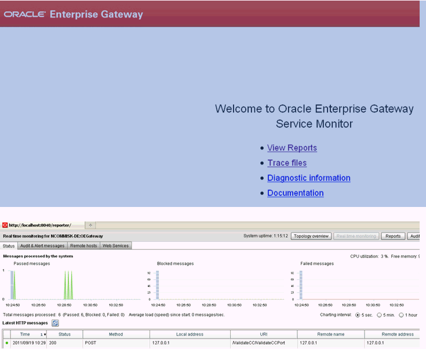Click the Remote address column header
This screenshot has height=349, width=426.
pos(392,335)
